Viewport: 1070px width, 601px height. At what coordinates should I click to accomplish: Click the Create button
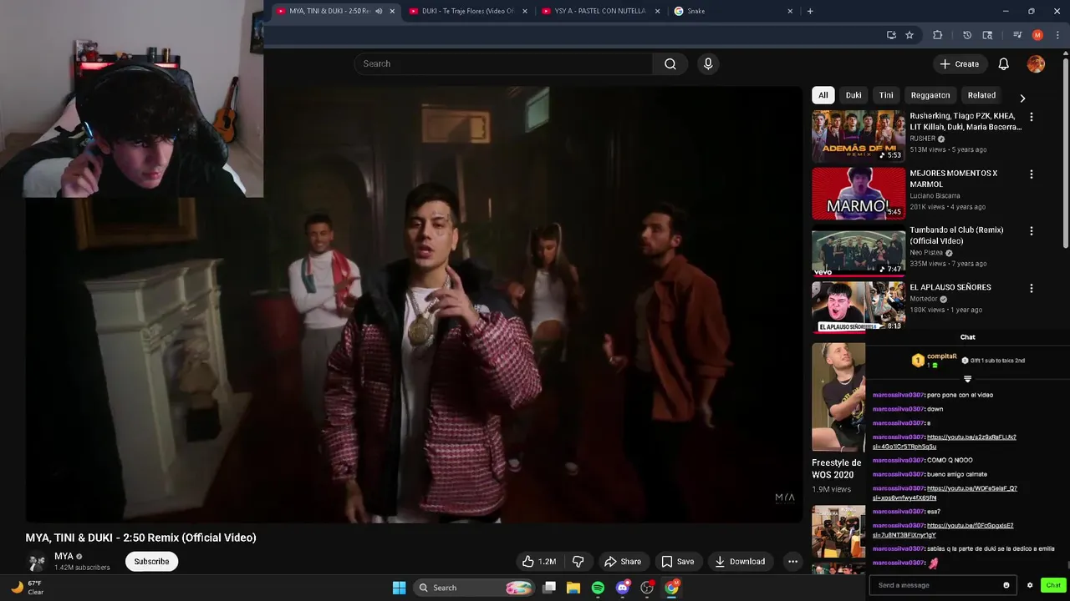(x=959, y=63)
